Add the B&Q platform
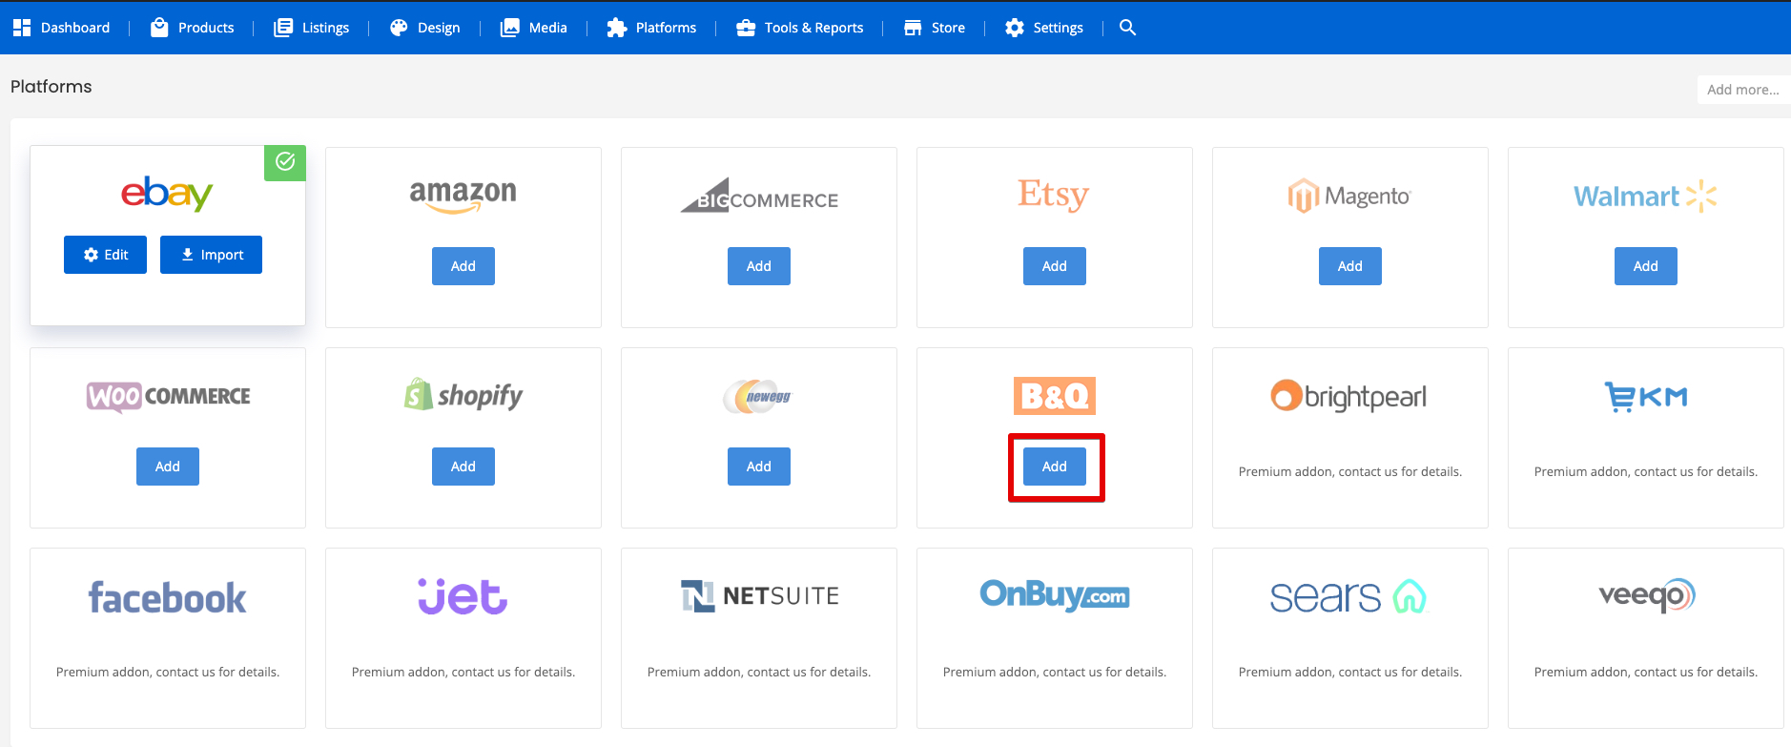The width and height of the screenshot is (1791, 747). tap(1055, 467)
